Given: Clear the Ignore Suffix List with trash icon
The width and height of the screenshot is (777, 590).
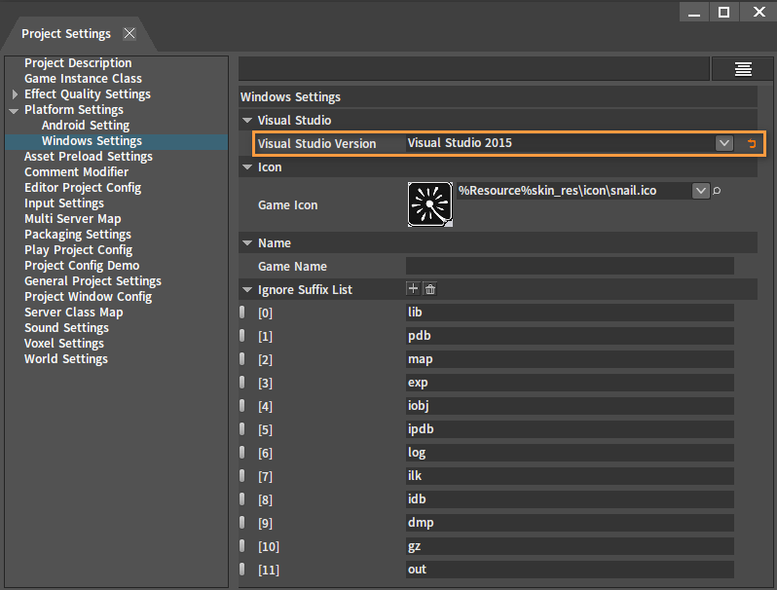Looking at the screenshot, I should pyautogui.click(x=430, y=289).
